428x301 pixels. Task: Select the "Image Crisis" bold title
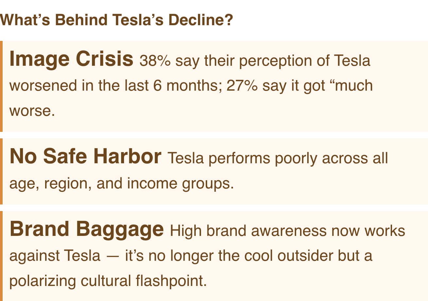point(71,59)
